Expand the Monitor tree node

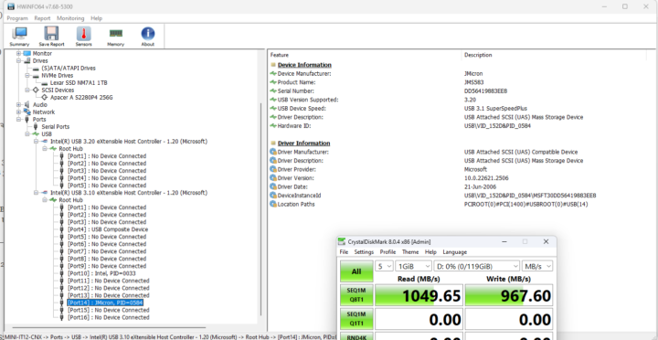click(x=18, y=53)
